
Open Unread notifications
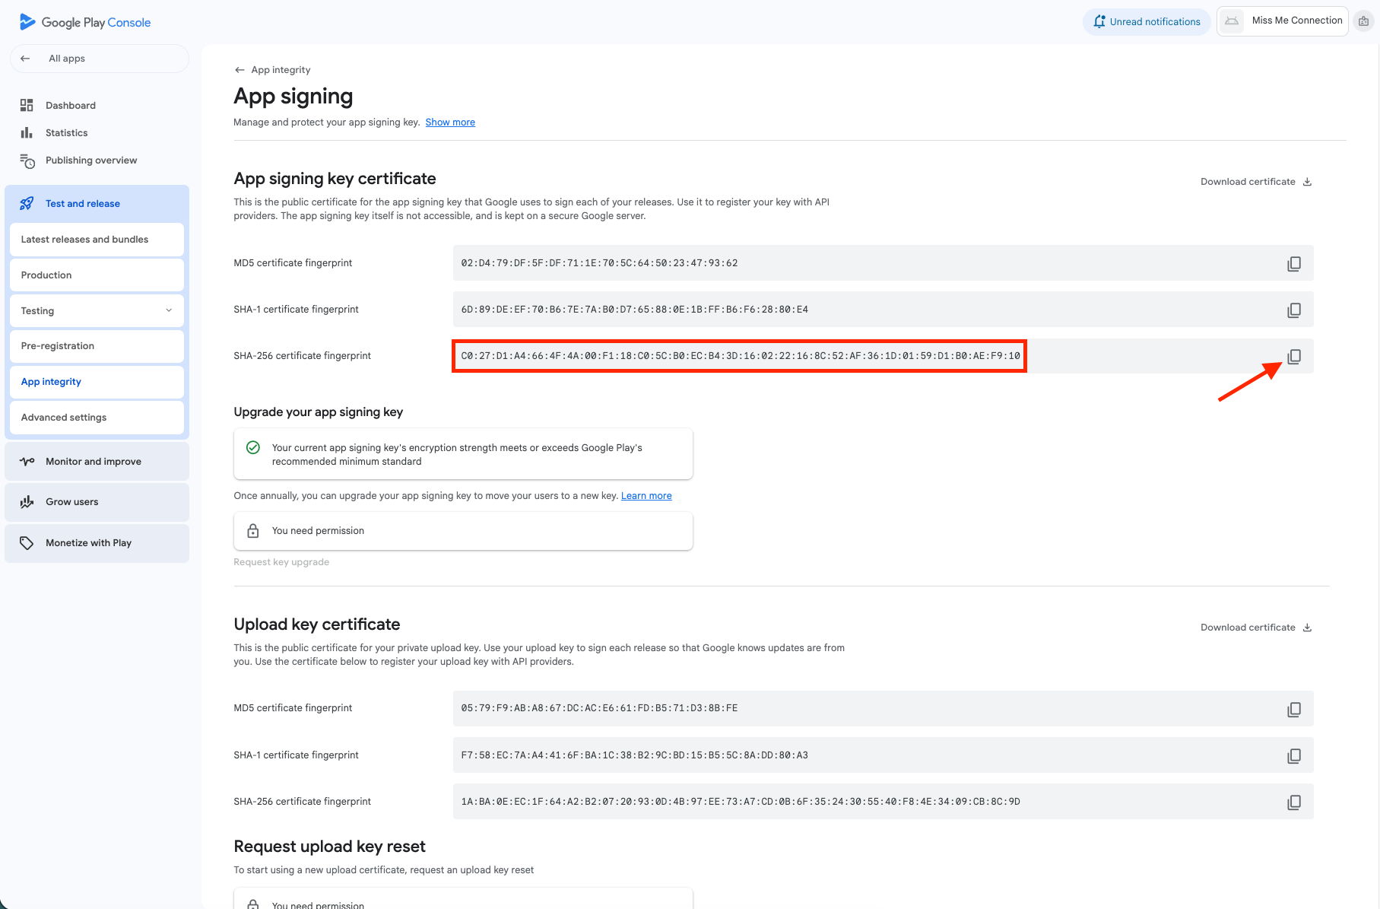click(1147, 21)
